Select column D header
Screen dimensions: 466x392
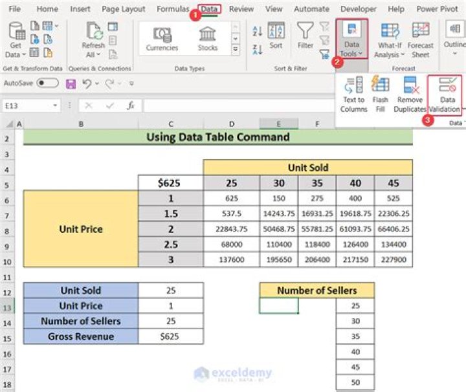(x=232, y=124)
